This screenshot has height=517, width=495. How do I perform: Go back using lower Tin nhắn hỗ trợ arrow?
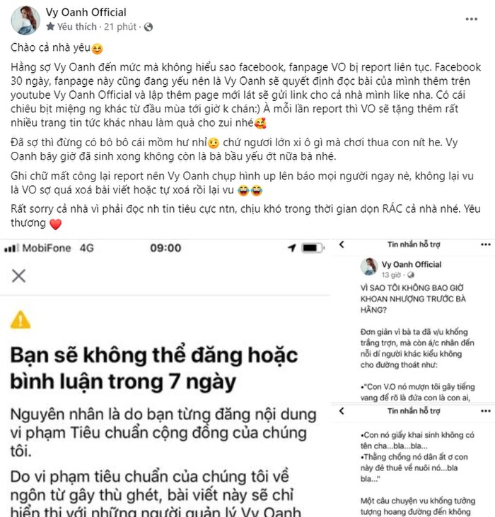pos(342,411)
